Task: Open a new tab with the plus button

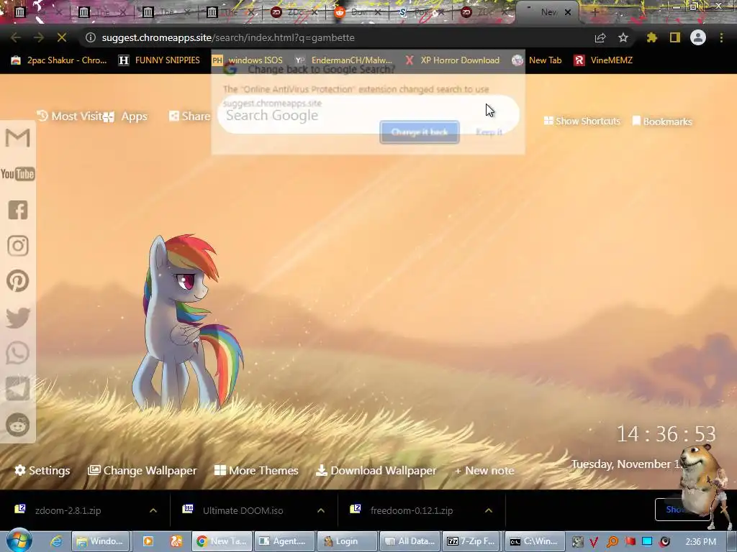Action: 594,12
